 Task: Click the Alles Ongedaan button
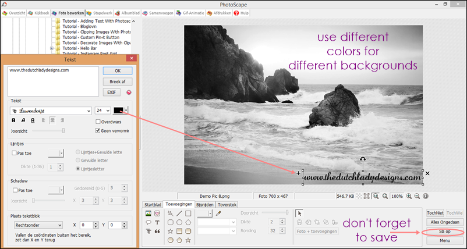coord(445,222)
